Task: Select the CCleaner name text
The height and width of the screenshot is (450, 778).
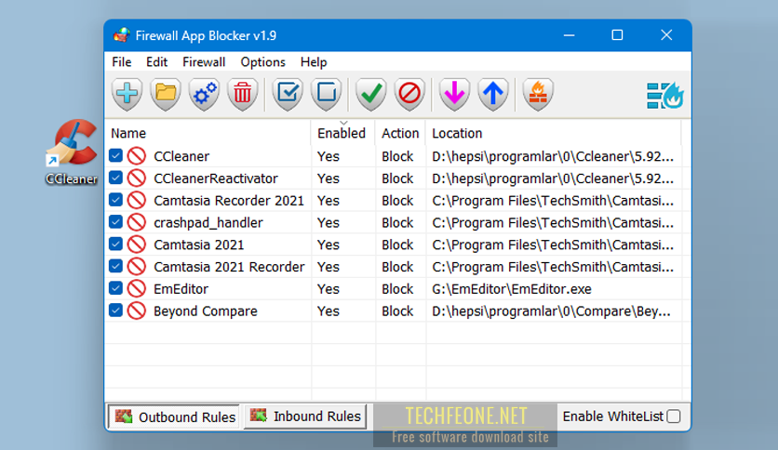Action: 181,156
